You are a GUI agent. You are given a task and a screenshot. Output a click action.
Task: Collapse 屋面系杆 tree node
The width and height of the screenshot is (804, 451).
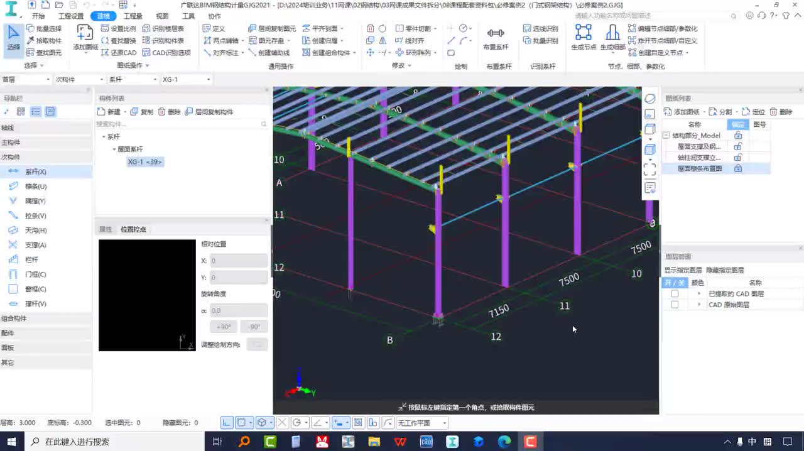(x=114, y=149)
